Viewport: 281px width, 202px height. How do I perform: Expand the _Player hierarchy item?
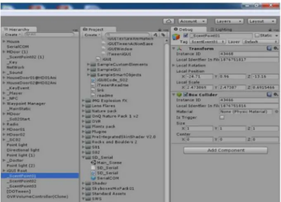(x=4, y=93)
